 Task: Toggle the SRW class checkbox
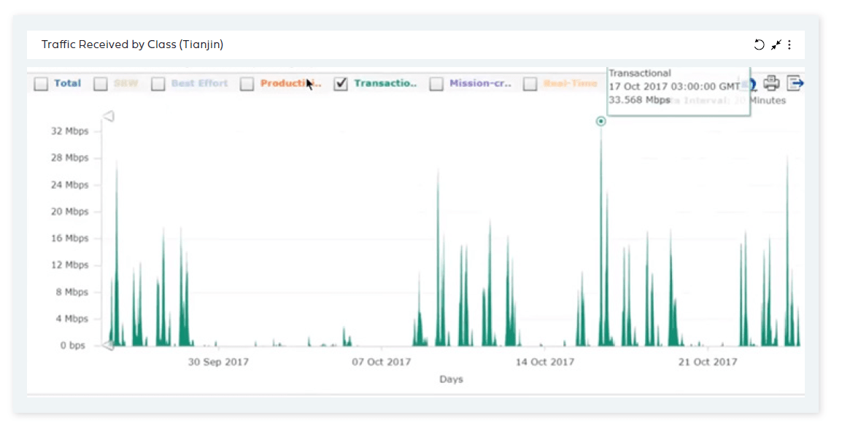pos(101,84)
